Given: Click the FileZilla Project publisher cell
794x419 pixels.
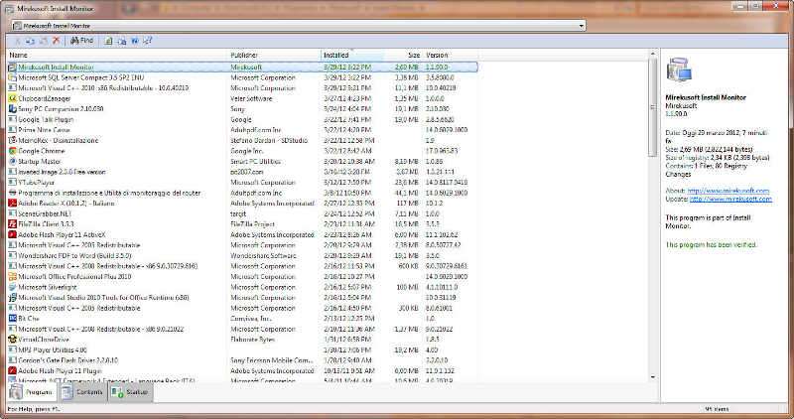Looking at the screenshot, I should [253, 224].
